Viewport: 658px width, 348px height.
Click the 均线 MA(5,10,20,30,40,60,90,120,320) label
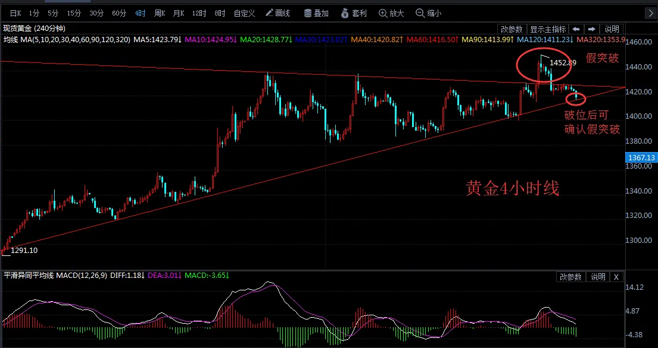click(67, 40)
